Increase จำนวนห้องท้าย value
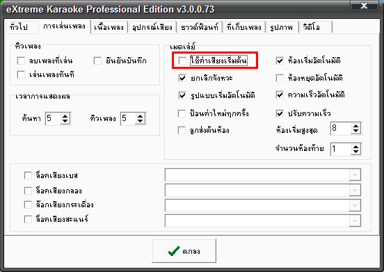The height and width of the screenshot is (272, 384). [356, 146]
